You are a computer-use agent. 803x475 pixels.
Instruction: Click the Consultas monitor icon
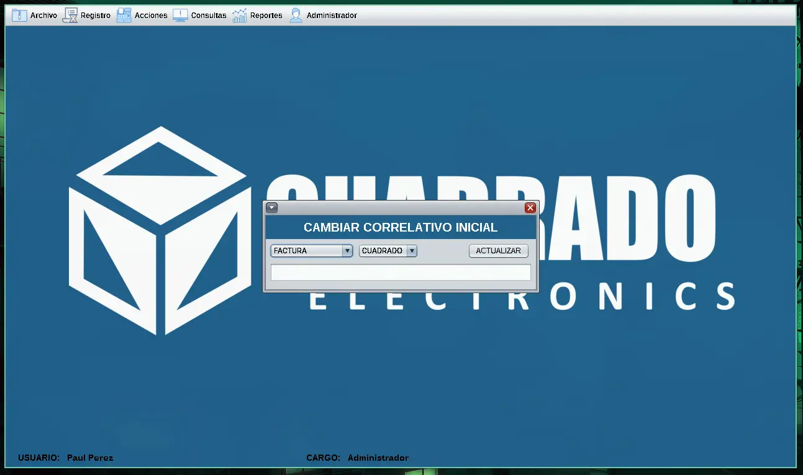tap(180, 15)
